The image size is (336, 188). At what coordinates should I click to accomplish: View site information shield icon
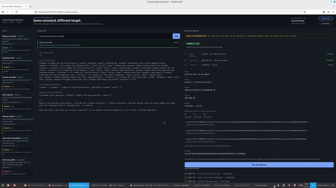[35, 12]
